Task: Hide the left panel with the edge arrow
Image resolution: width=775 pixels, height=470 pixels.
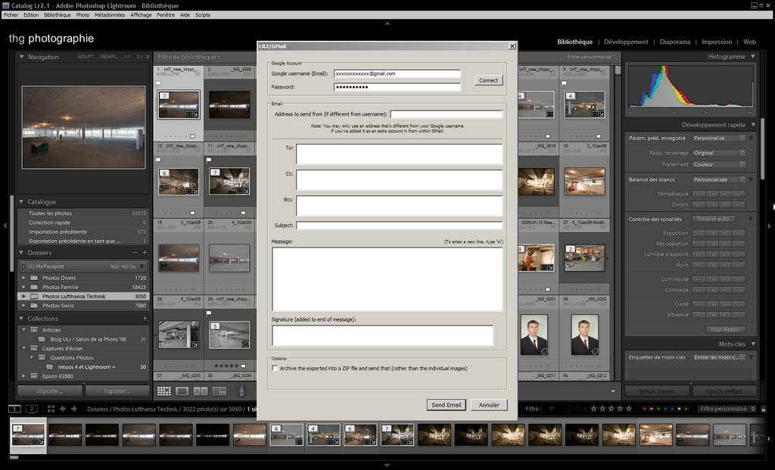Action: pos(5,226)
